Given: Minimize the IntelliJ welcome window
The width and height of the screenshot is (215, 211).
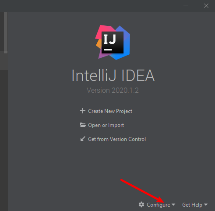Looking at the screenshot, I should pyautogui.click(x=186, y=6).
